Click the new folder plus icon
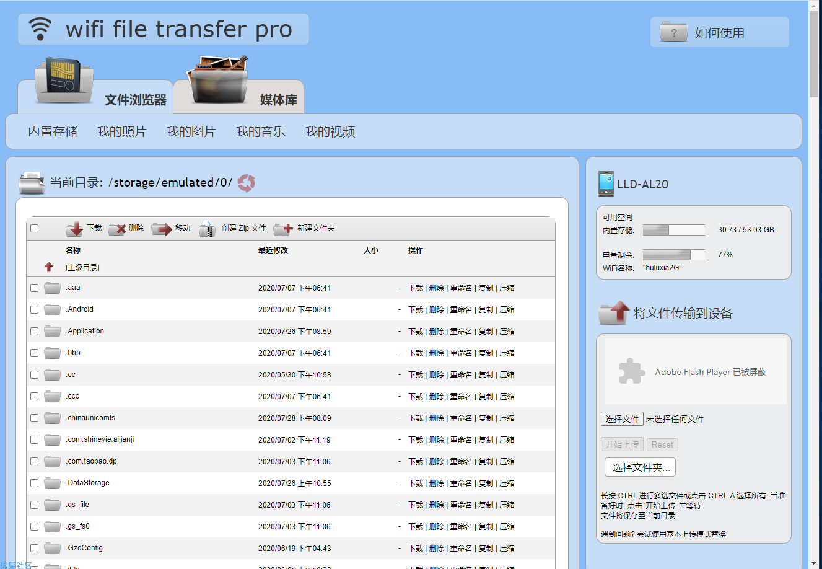822x569 pixels. coord(283,229)
